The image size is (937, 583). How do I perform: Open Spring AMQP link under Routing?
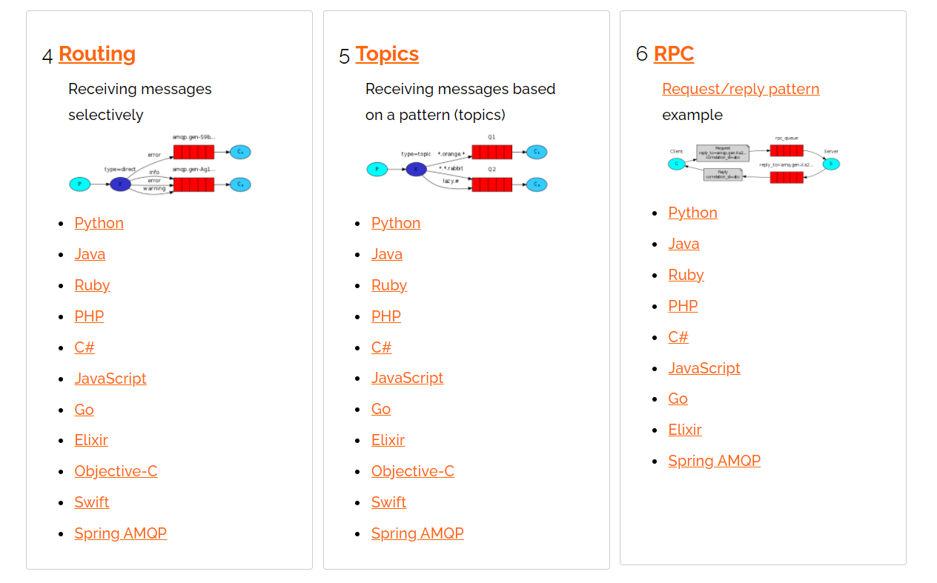coord(121,533)
